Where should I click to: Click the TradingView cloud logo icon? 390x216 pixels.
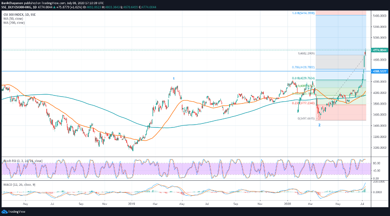(x=5, y=211)
